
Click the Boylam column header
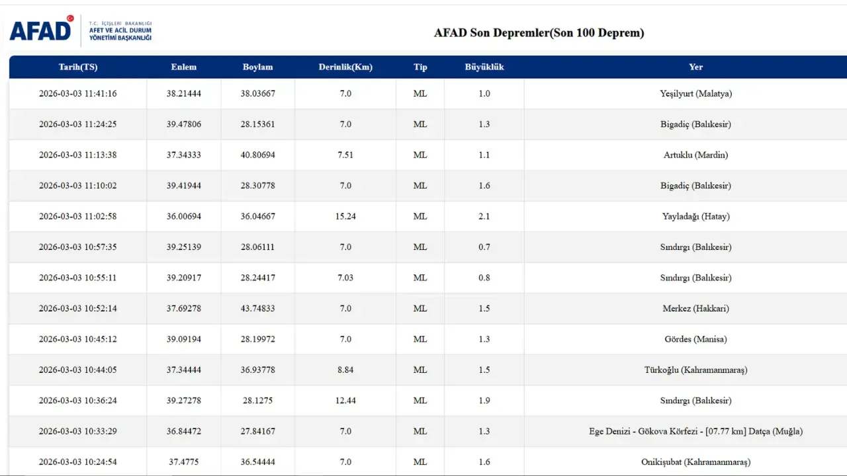pos(257,67)
